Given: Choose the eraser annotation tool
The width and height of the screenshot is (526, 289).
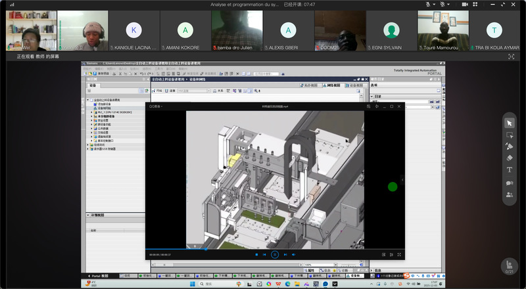Looking at the screenshot, I should click(510, 158).
